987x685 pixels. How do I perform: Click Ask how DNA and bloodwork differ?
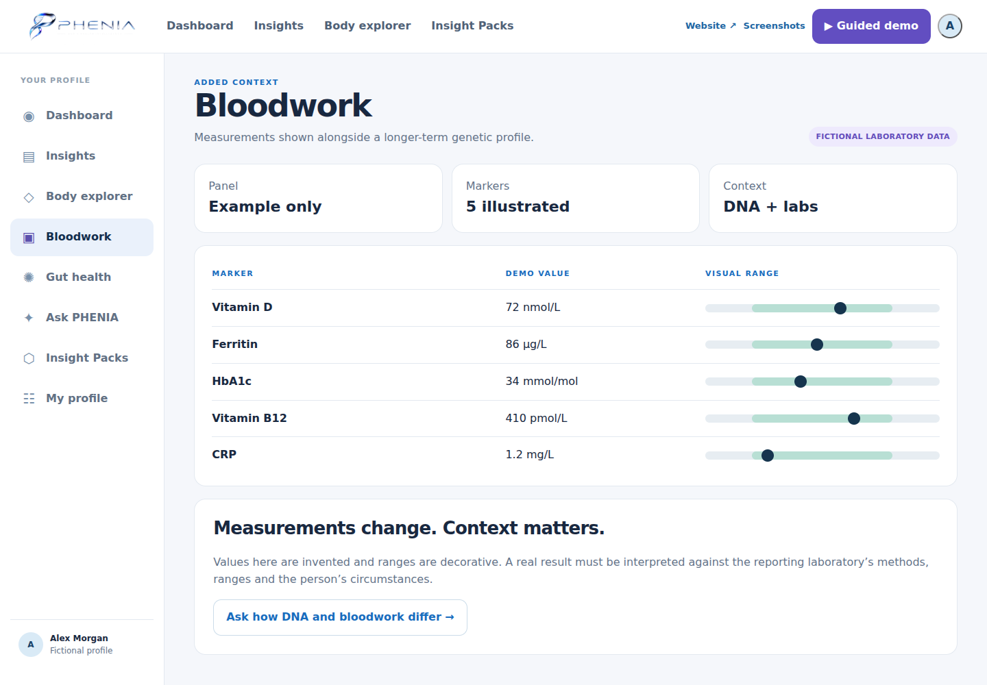[340, 617]
